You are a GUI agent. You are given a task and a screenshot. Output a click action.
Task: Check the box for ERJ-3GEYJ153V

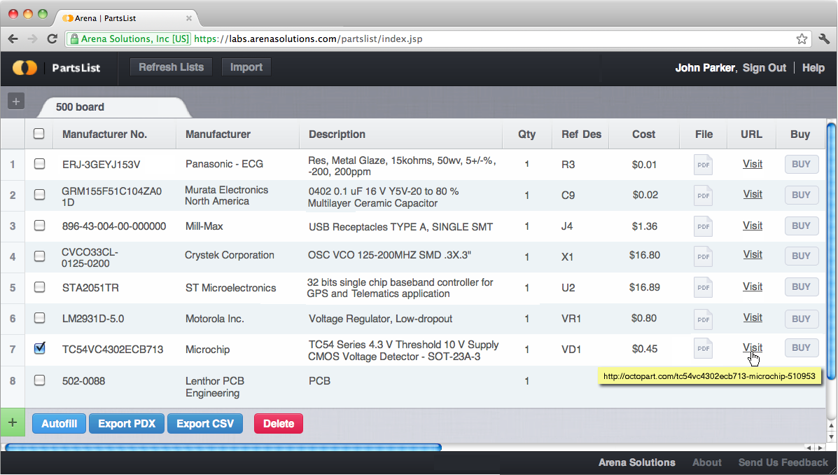pyautogui.click(x=39, y=164)
